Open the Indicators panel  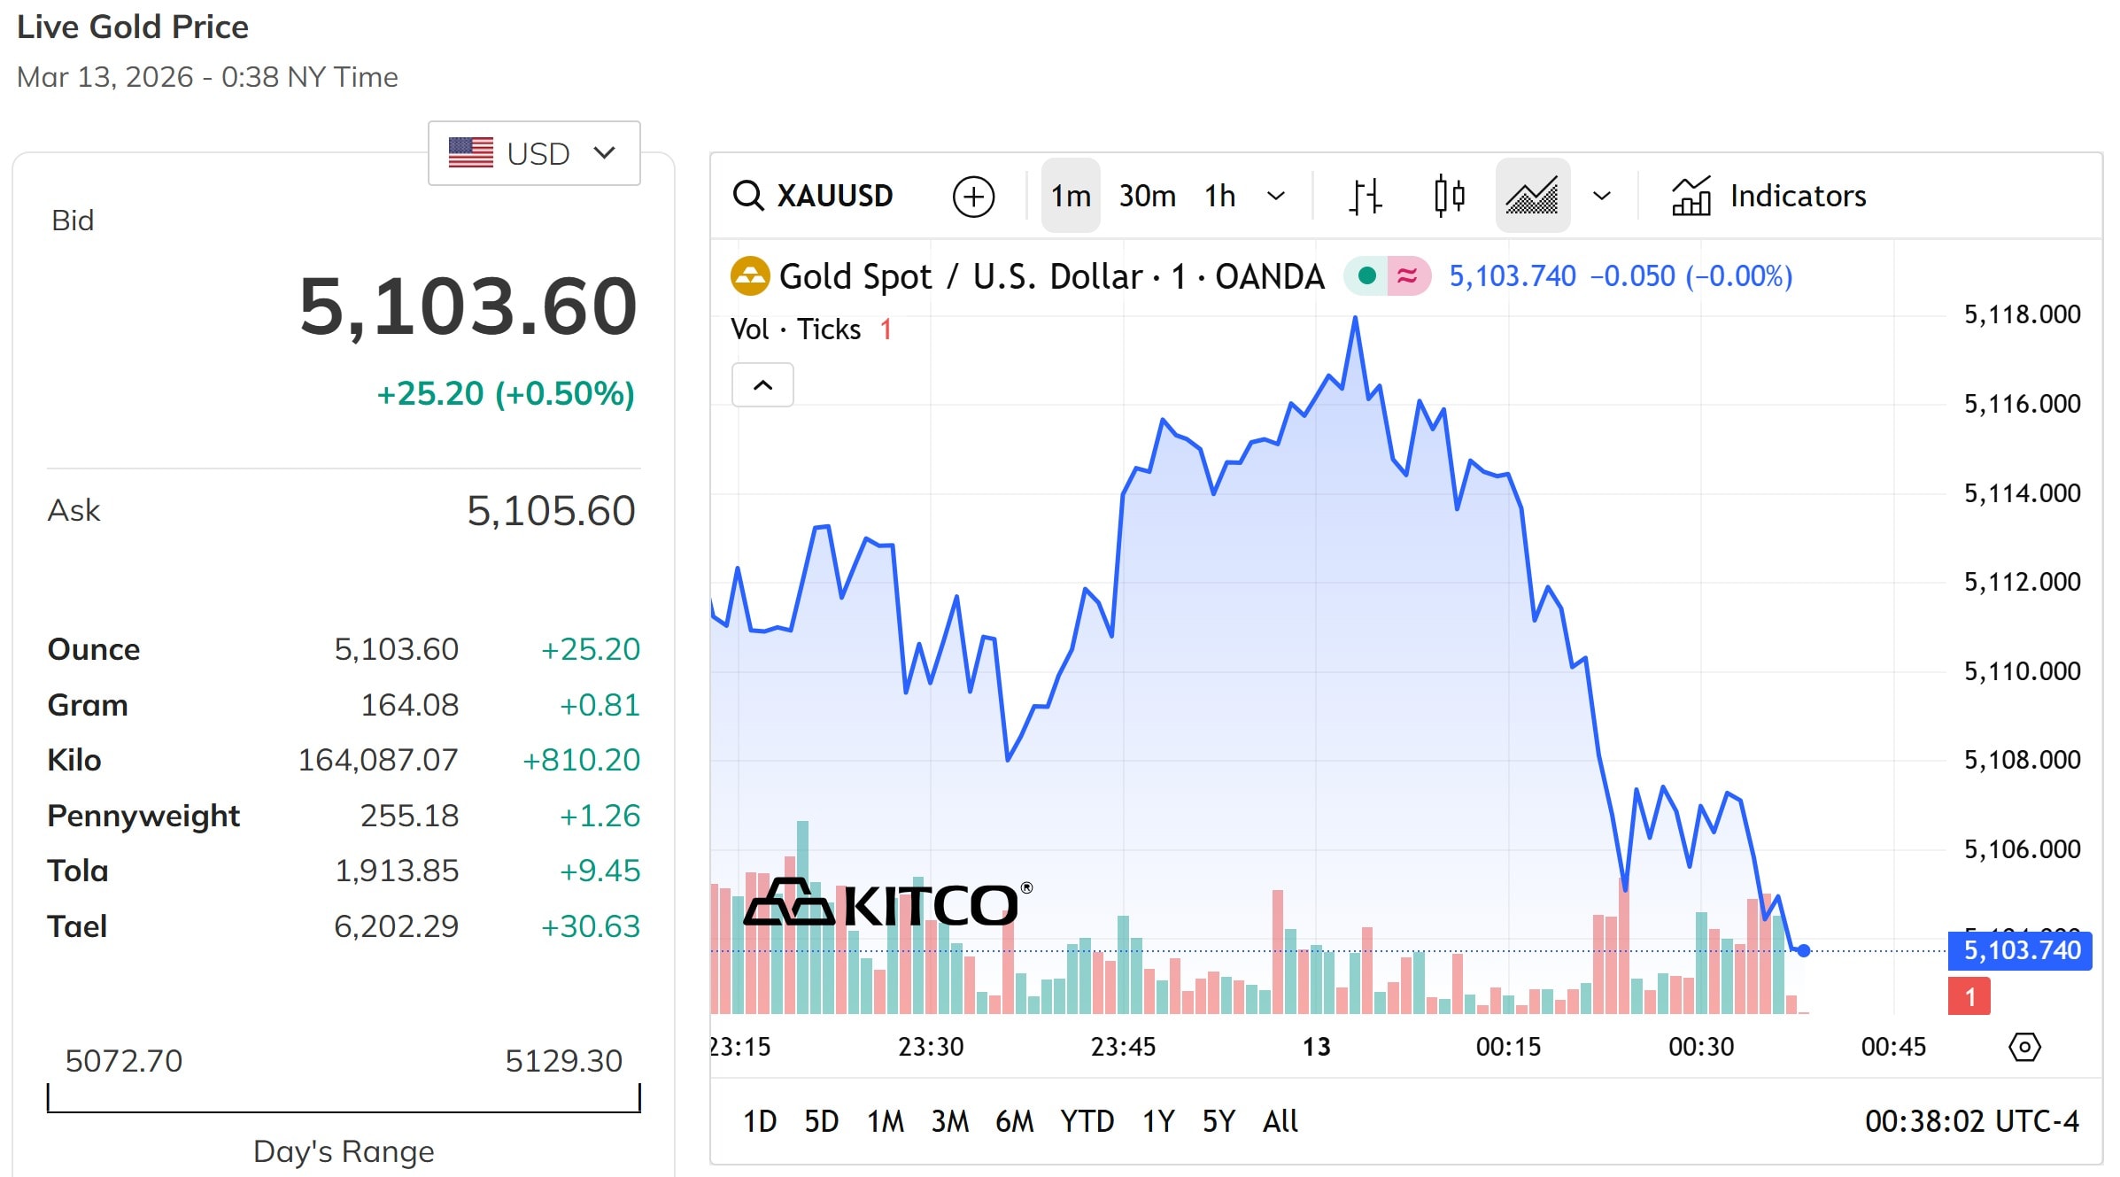(1768, 196)
